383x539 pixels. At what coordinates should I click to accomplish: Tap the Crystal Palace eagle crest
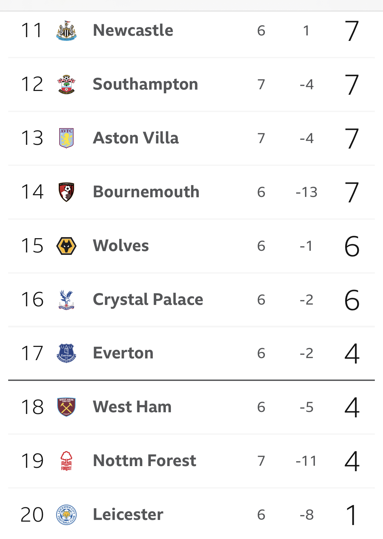point(66,299)
